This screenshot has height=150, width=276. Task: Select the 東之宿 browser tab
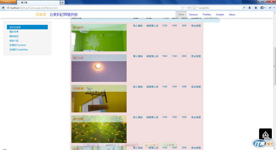coord(38,2)
